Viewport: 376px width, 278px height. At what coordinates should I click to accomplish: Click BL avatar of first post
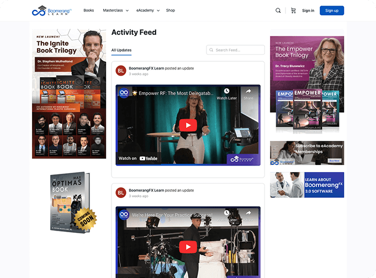121,71
